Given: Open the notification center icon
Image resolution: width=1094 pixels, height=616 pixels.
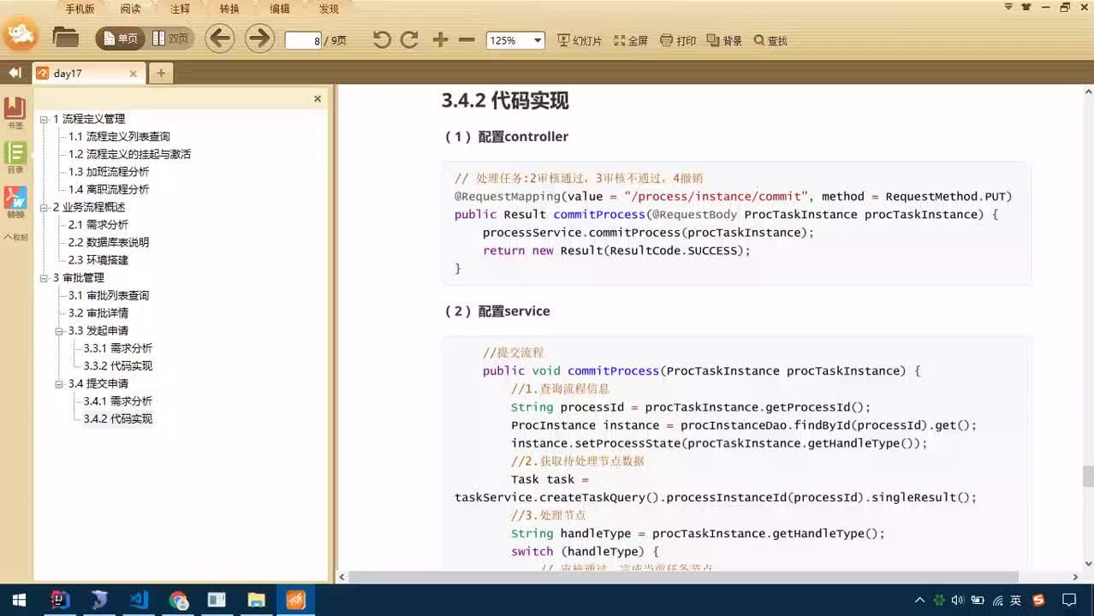Looking at the screenshot, I should pyautogui.click(x=1069, y=601).
